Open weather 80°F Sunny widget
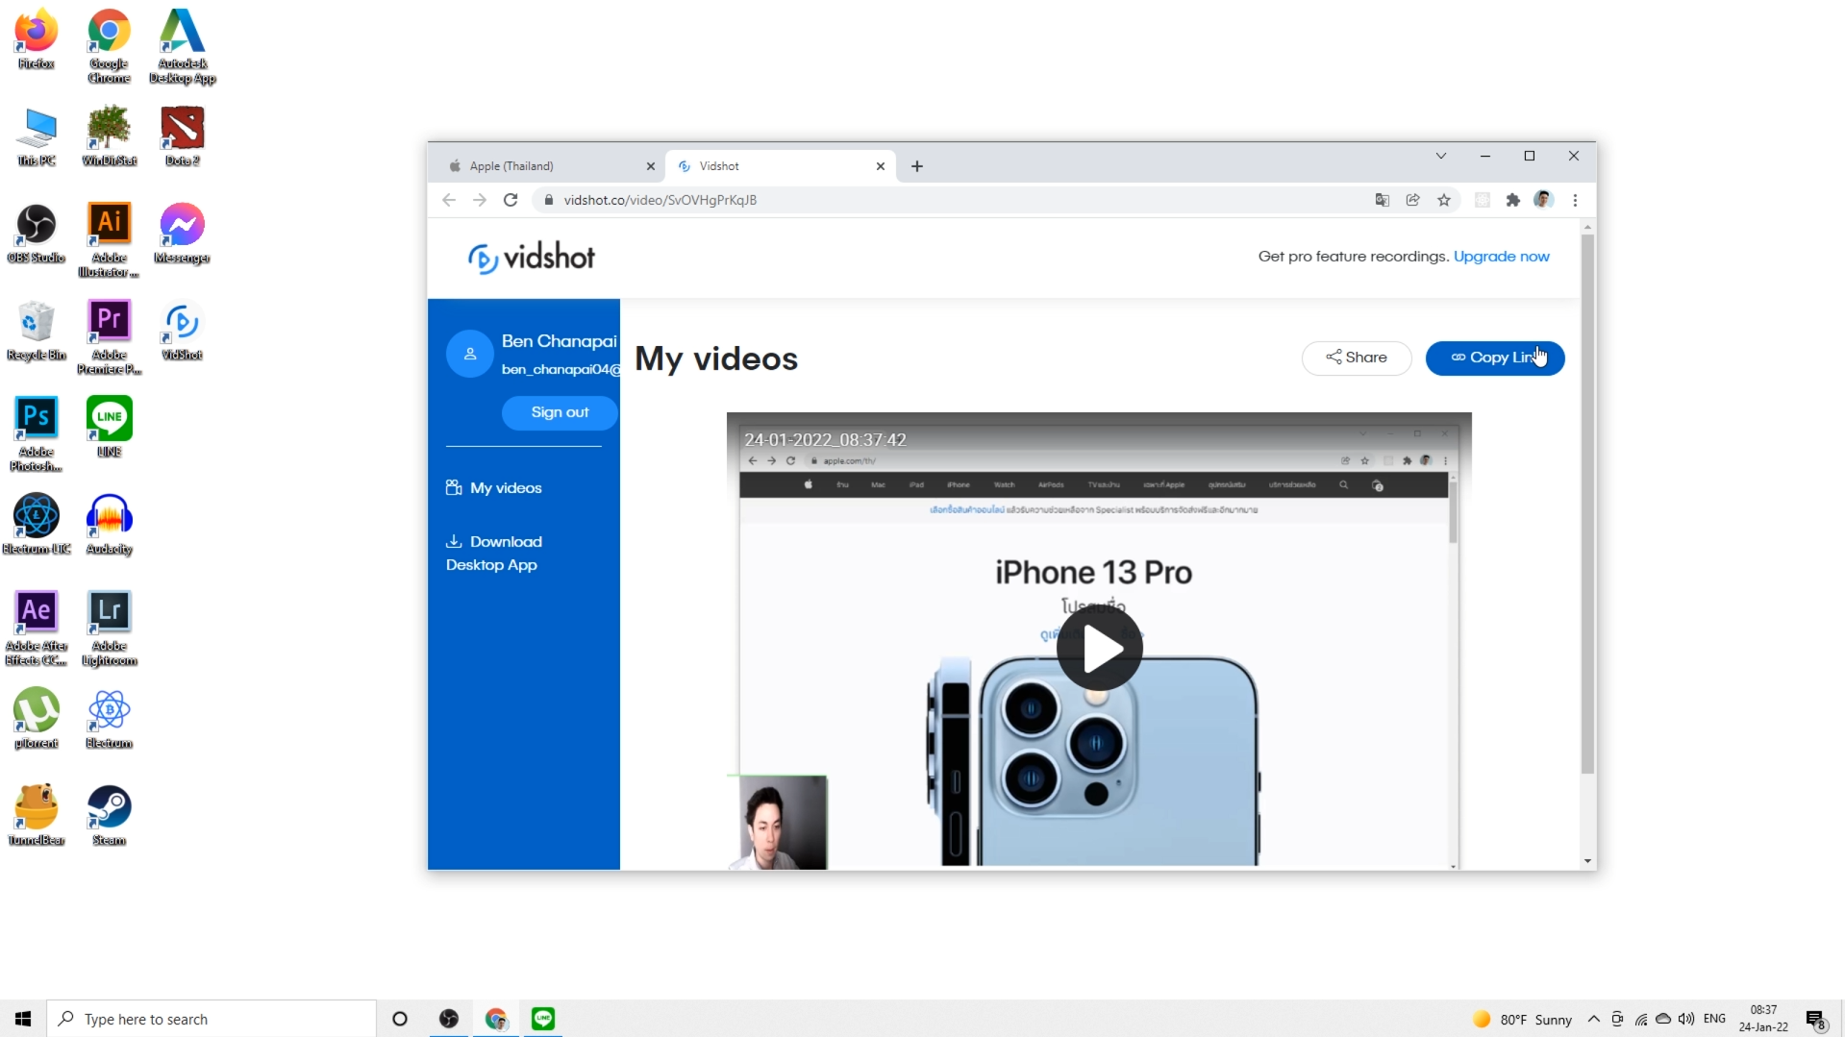1845x1037 pixels. (1522, 1019)
